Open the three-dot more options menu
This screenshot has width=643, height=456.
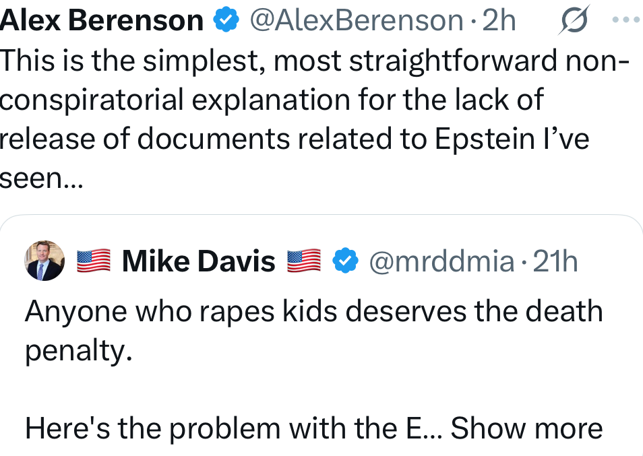point(627,20)
